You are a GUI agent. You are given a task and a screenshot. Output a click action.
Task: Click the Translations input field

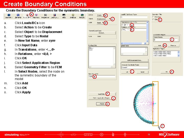click(134, 25)
